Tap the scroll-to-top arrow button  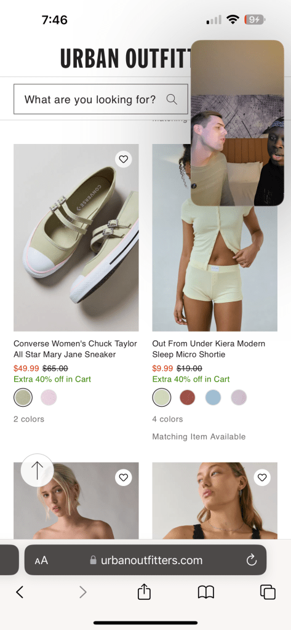(38, 470)
